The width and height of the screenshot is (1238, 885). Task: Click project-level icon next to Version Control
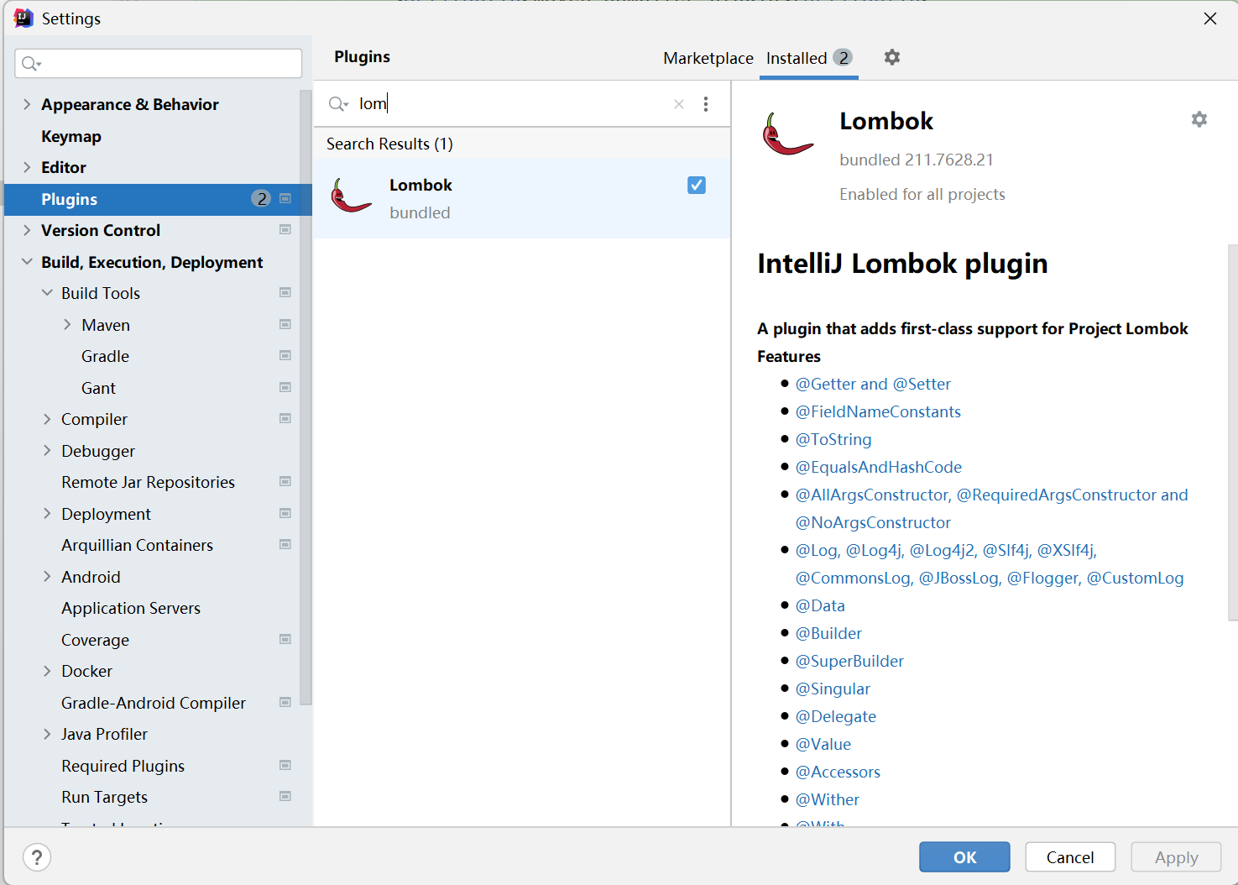click(285, 230)
